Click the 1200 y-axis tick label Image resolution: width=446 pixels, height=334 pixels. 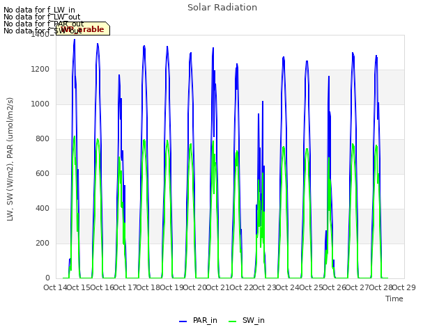[40, 70]
